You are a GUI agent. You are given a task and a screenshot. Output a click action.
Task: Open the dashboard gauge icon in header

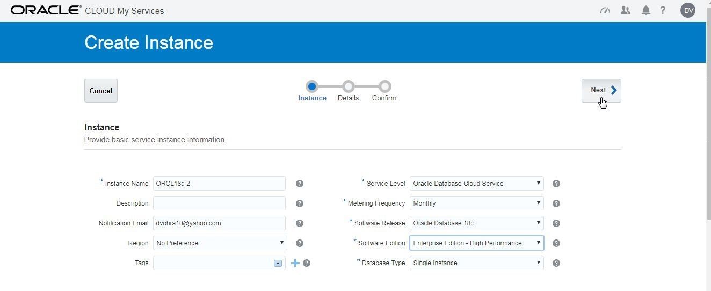[x=605, y=10]
